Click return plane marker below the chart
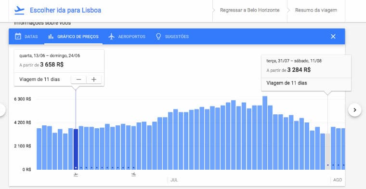366x189 pixels. tap(133, 175)
